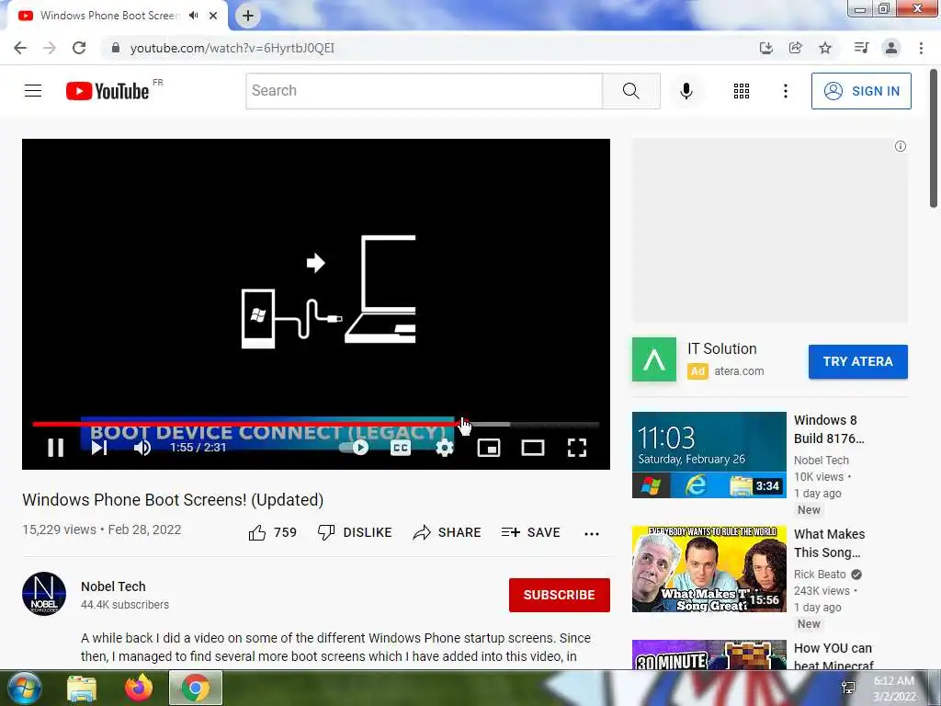Viewport: 941px width, 706px height.
Task: Search with your voice microphone
Action: coord(686,91)
